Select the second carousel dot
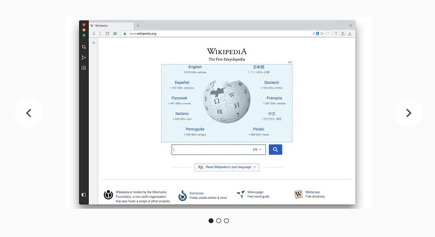Screen dimensions: 435x237 click(x=219, y=221)
